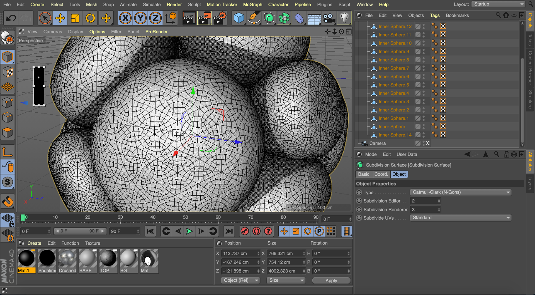This screenshot has height=295, width=535.
Task: Click the Apply button
Action: [331, 281]
